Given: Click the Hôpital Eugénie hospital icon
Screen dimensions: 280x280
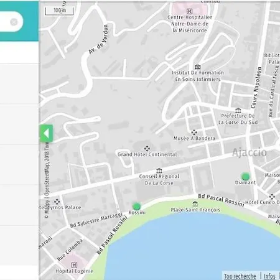Looking at the screenshot, I should [74, 265].
